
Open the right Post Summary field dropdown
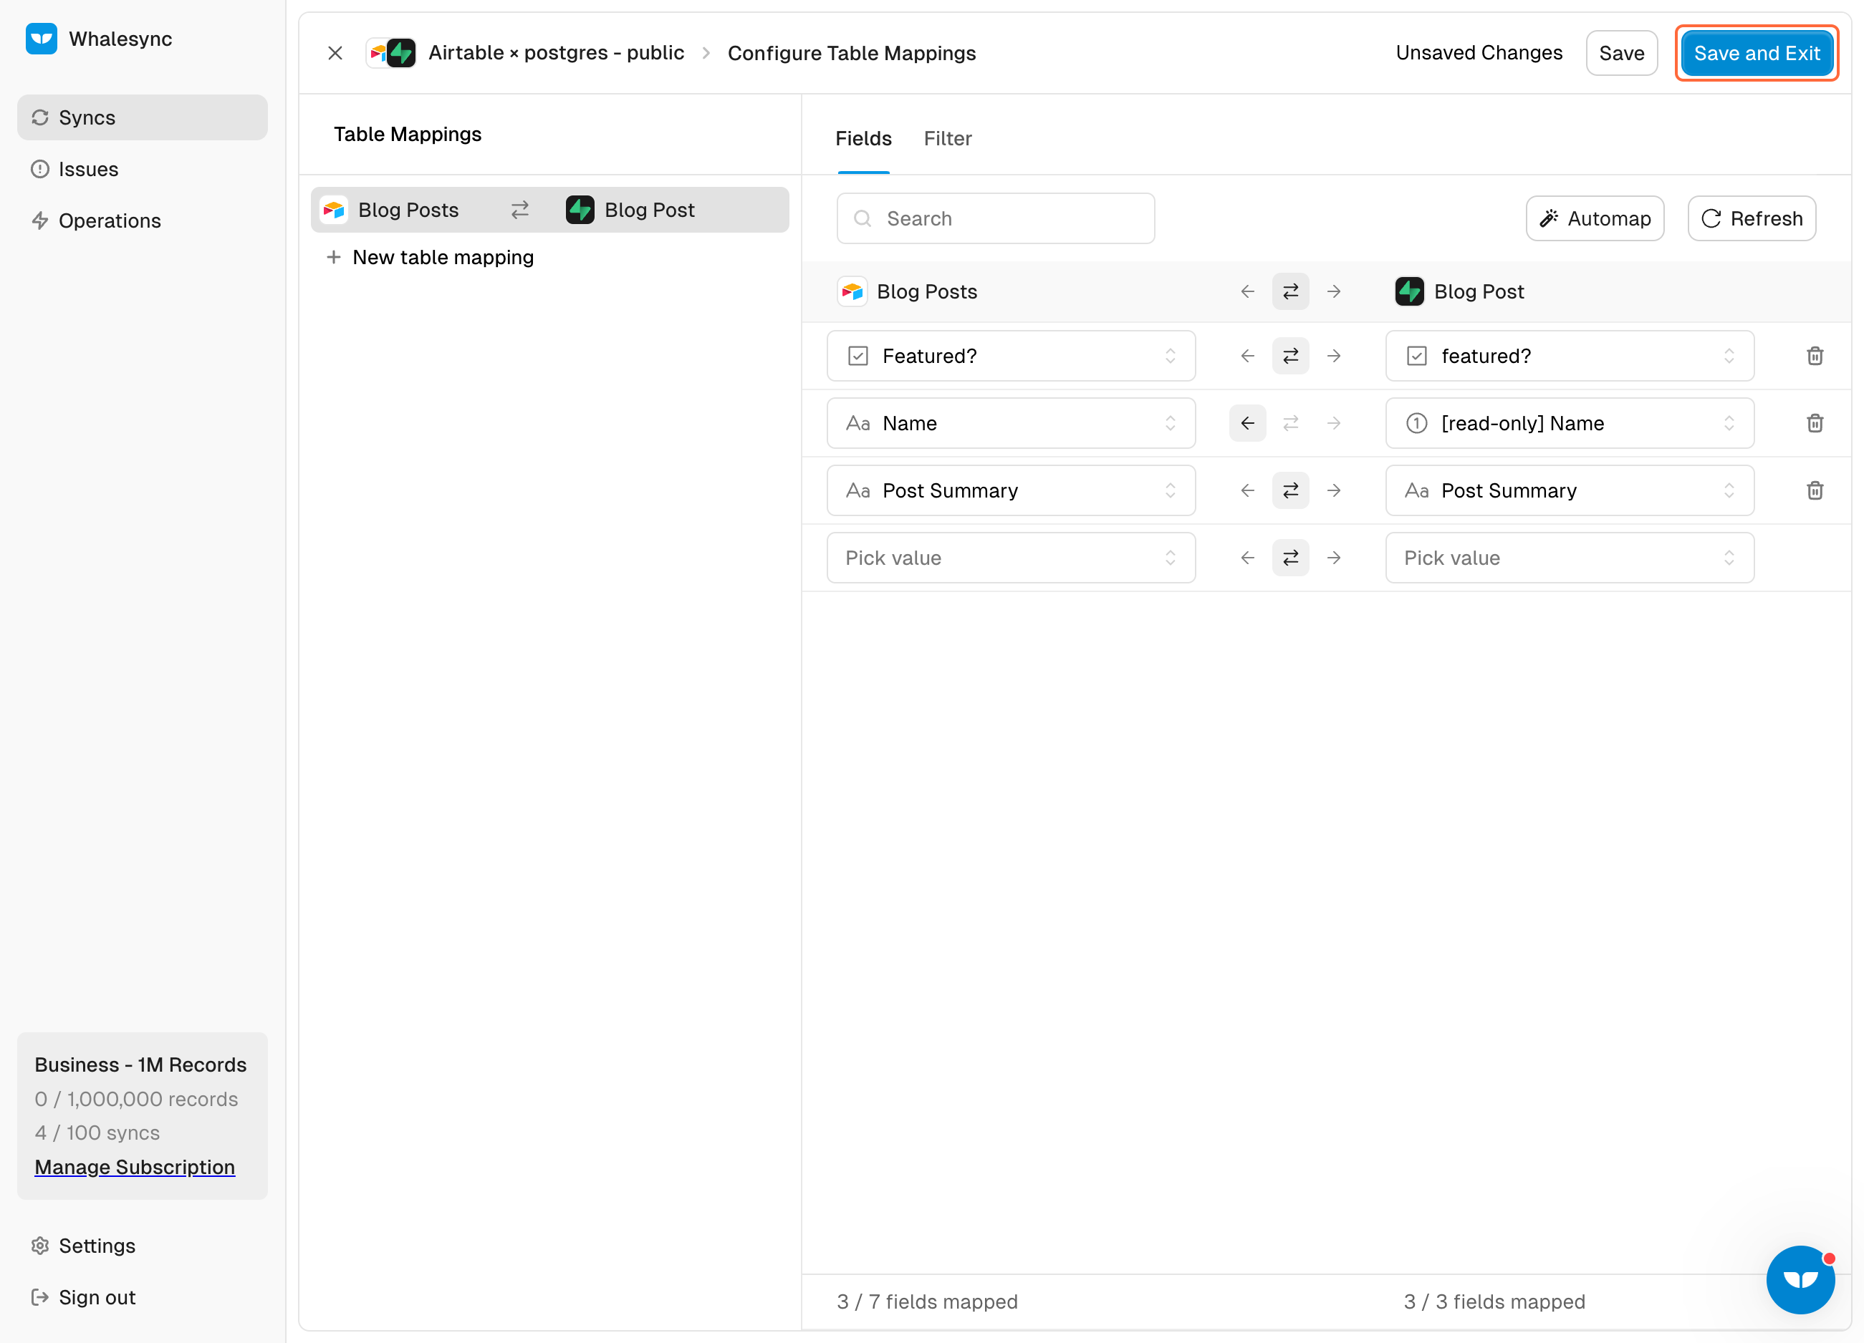(x=1570, y=490)
